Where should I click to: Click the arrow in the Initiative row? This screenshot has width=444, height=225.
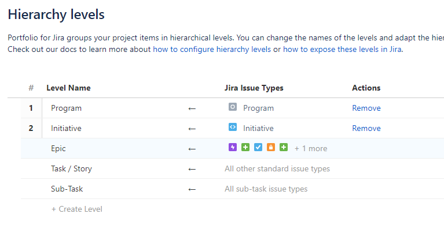[x=192, y=129]
